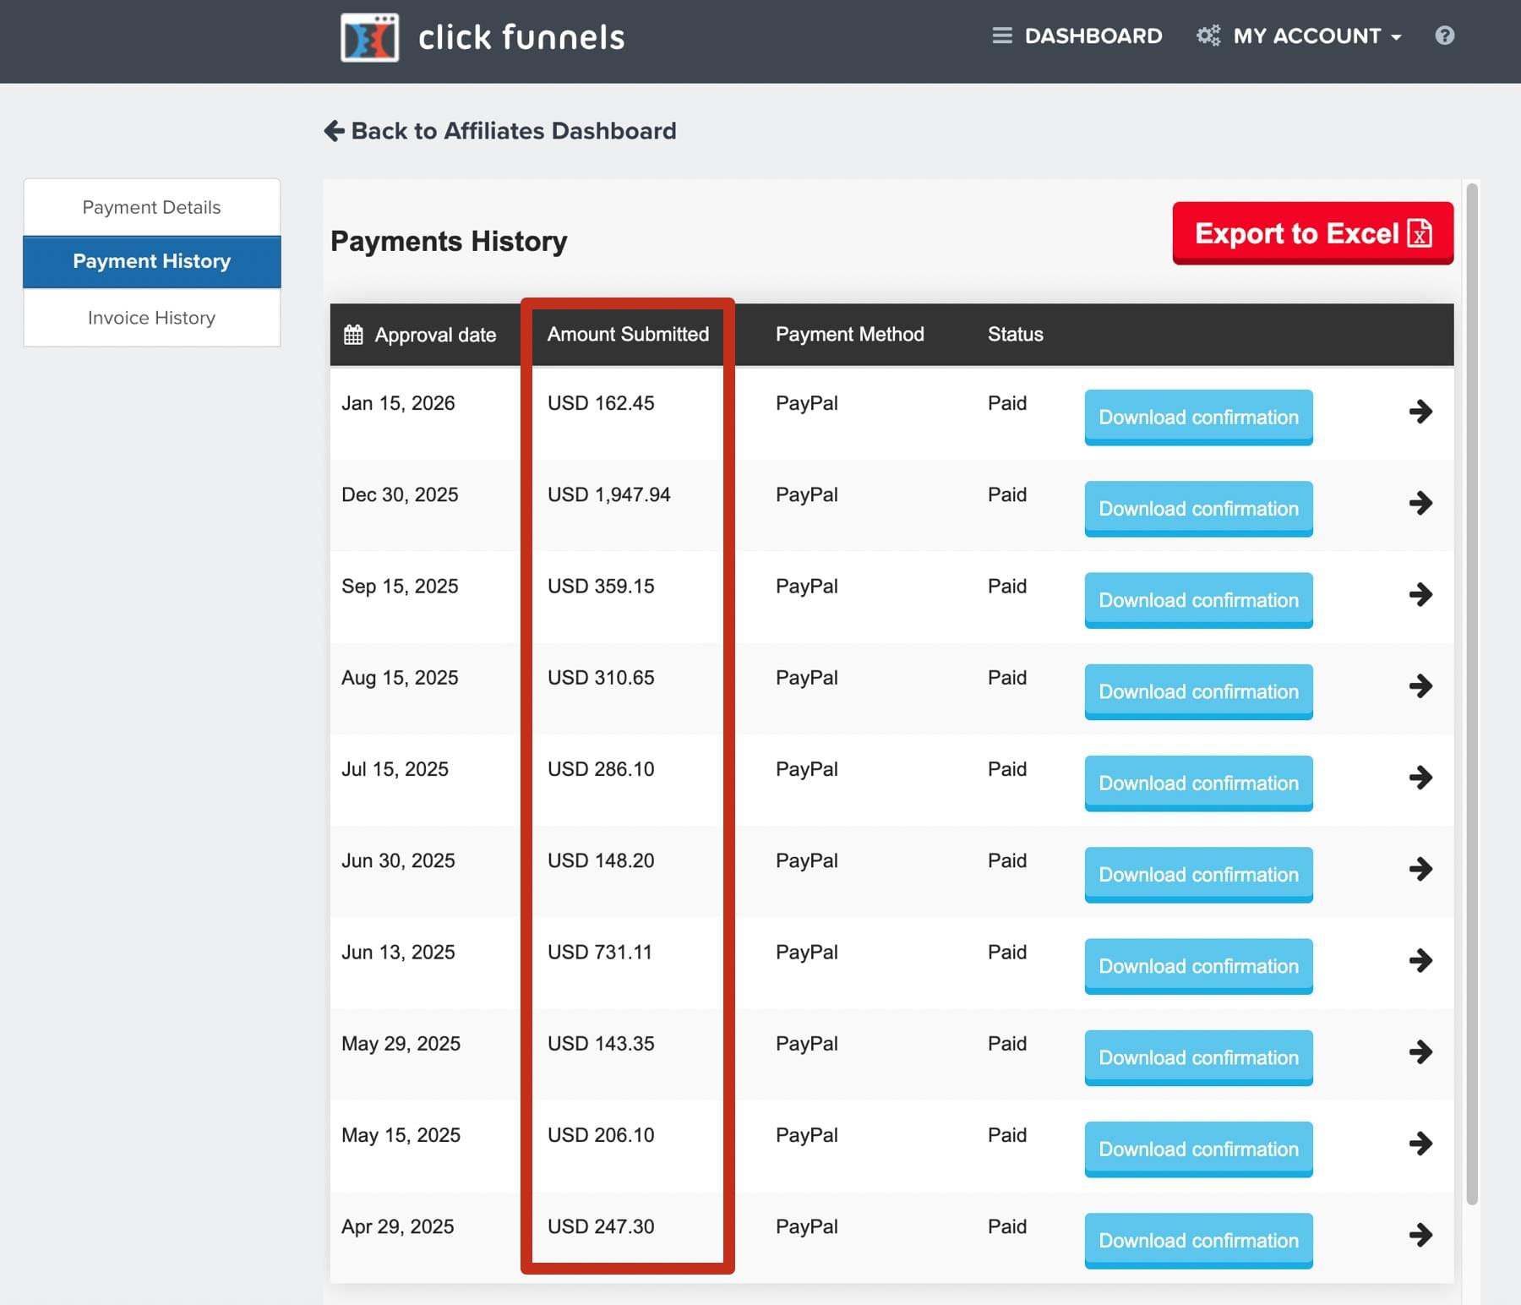Download confirmation for May 29, 2025 payment
1521x1305 pixels.
[1198, 1057]
